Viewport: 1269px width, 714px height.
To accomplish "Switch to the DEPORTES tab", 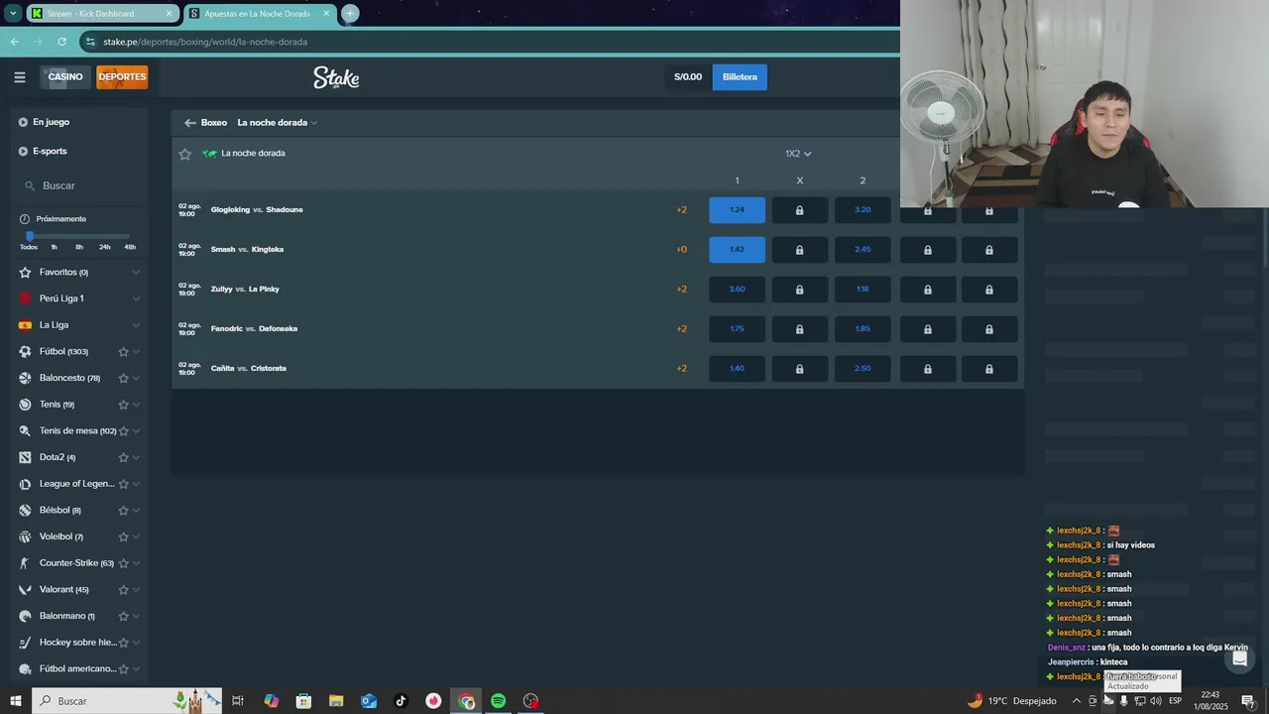I will 122,77.
